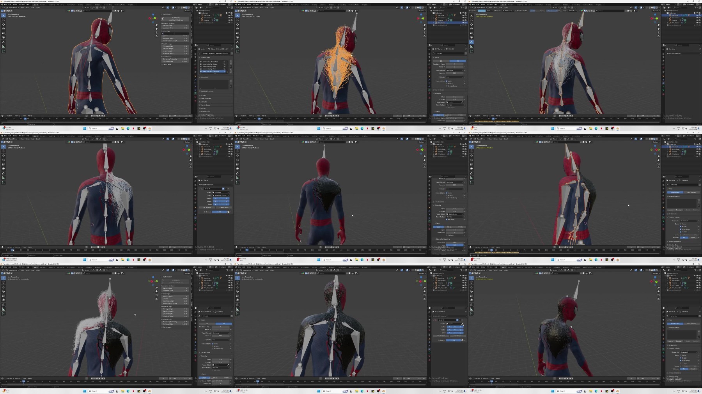702x394 pixels.
Task: Select the Cursor tool in top-left Blender window
Action: coord(4,19)
